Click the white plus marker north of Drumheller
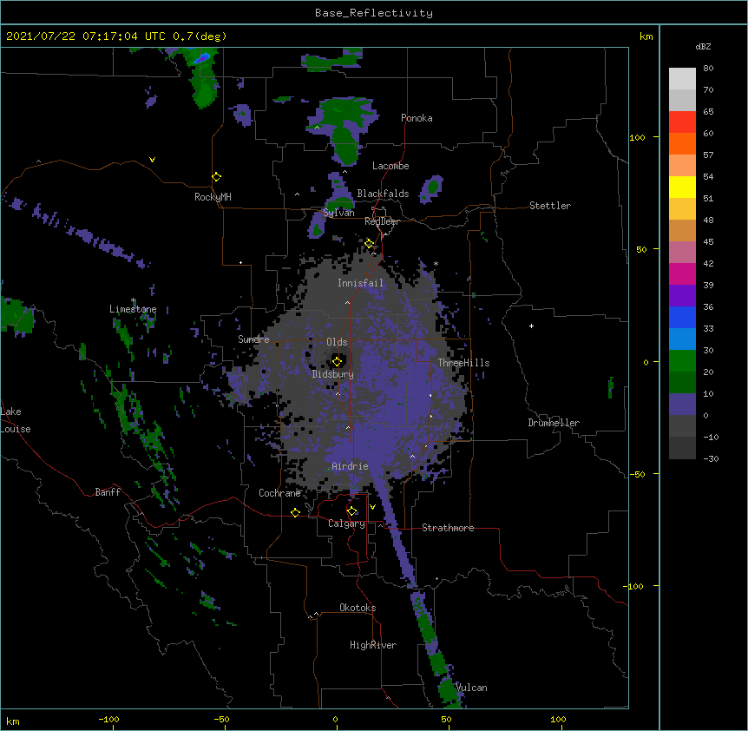The image size is (748, 731). (x=531, y=326)
